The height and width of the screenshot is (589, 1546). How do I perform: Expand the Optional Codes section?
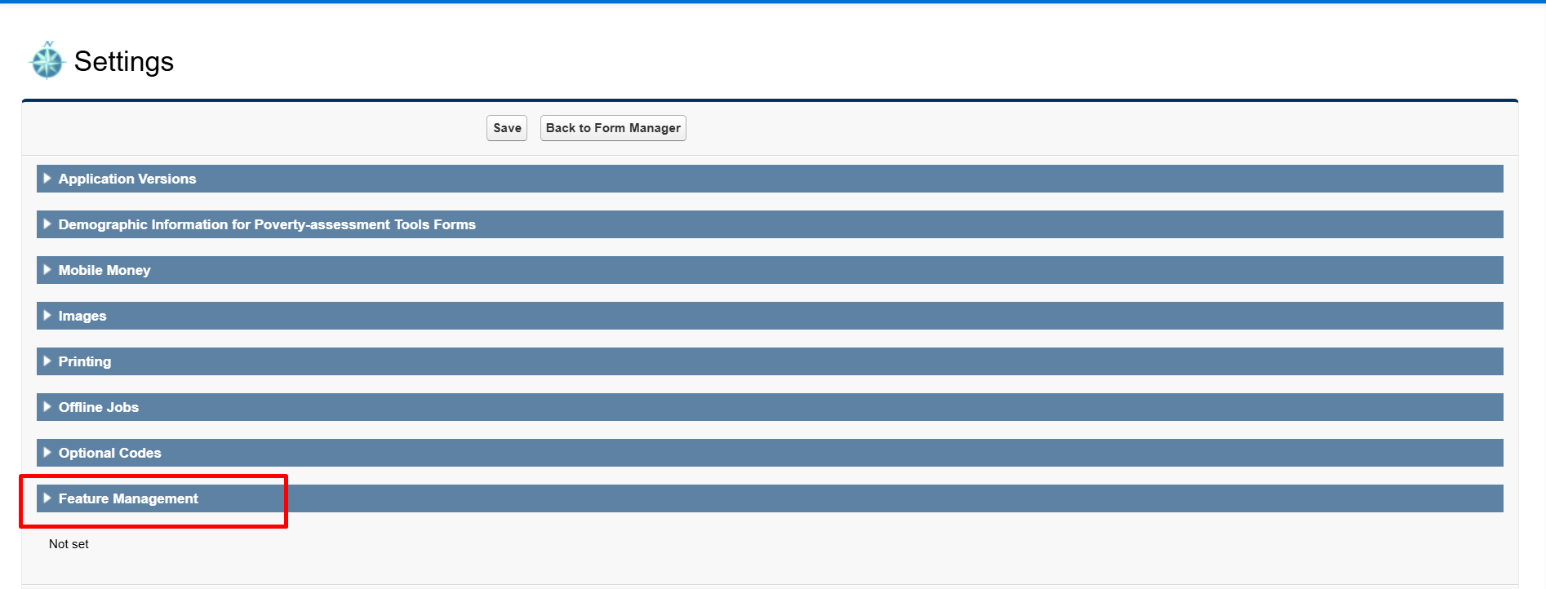click(x=109, y=453)
